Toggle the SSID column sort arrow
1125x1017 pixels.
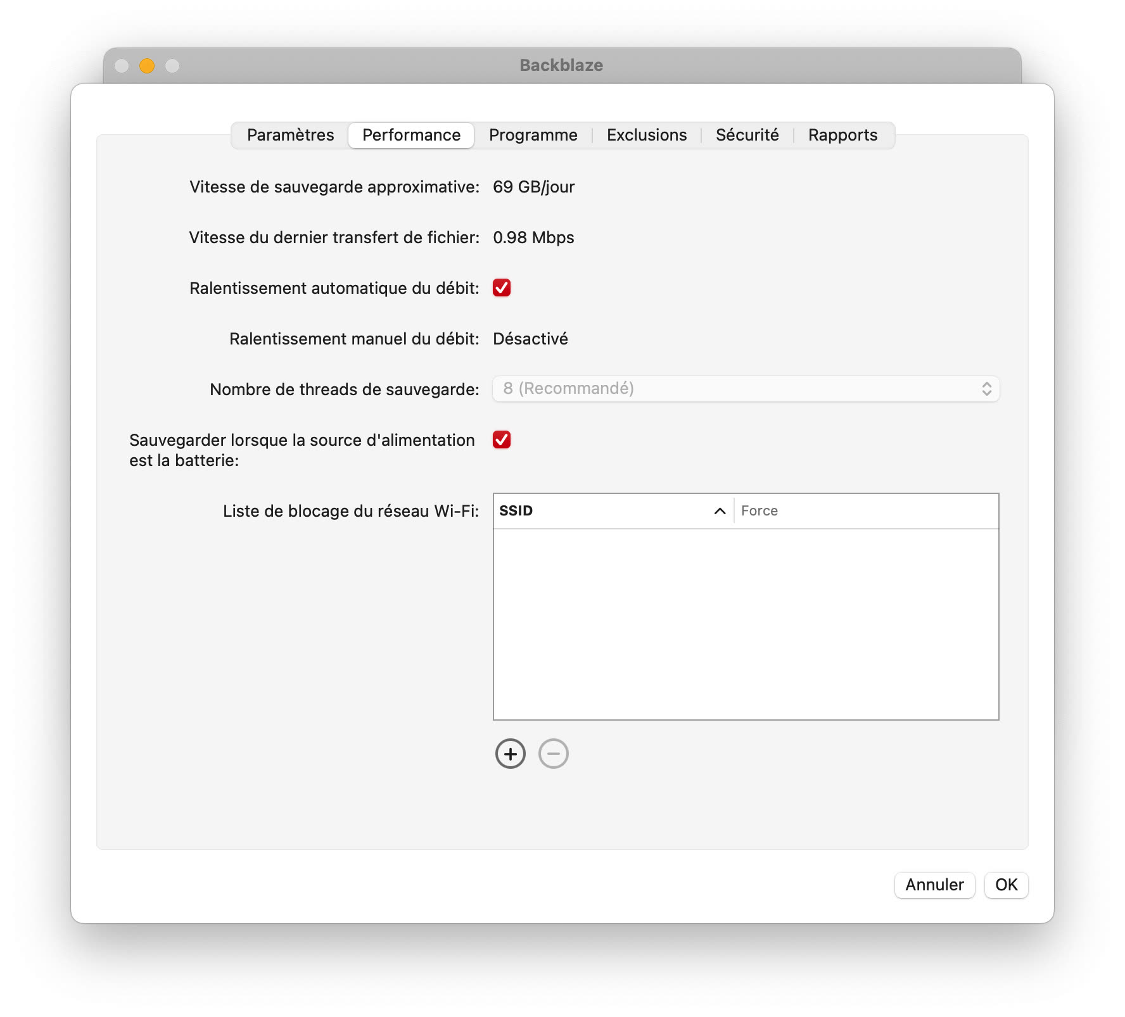click(720, 511)
